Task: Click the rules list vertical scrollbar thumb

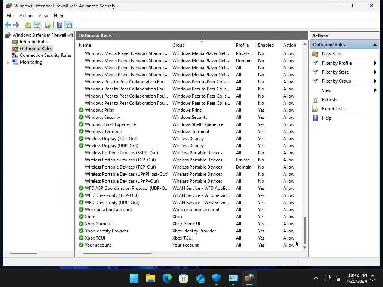Action: point(304,230)
